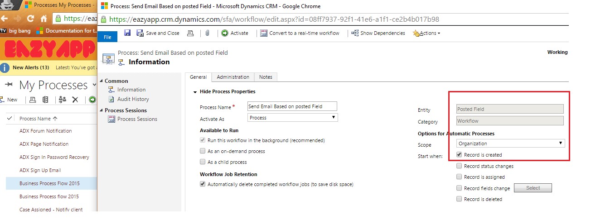This screenshot has width=591, height=220.
Task: Open the My Processes view dropdown arrow
Action: tap(94, 85)
